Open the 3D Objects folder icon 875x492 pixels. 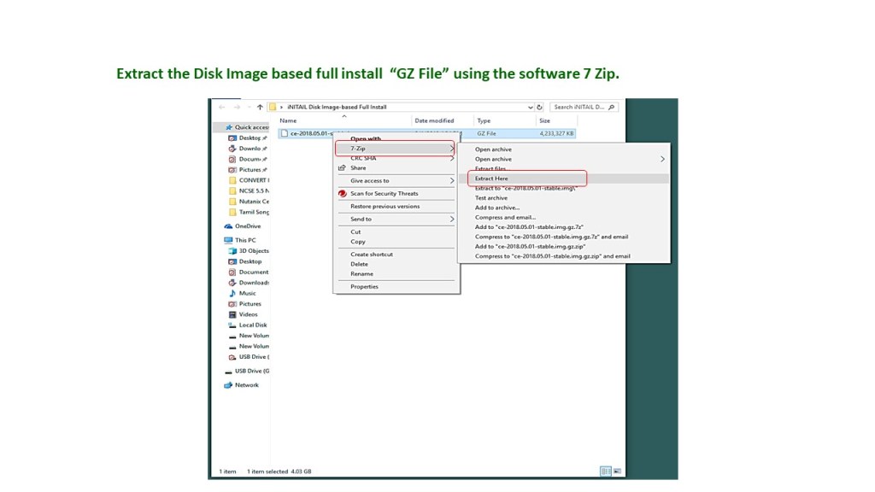click(x=232, y=251)
